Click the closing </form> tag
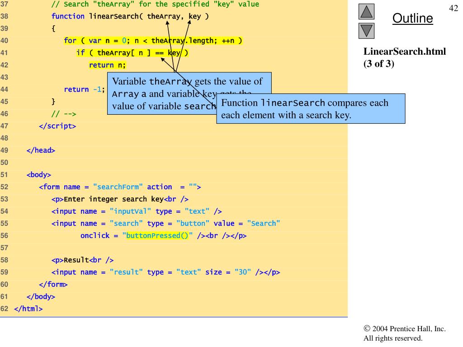Image resolution: width=463 pixels, height=347 pixels. tap(53, 285)
